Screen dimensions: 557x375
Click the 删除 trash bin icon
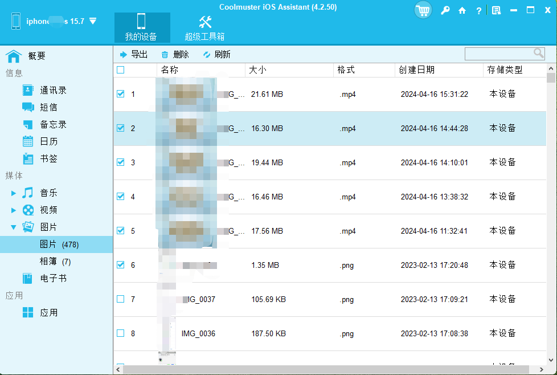(165, 55)
